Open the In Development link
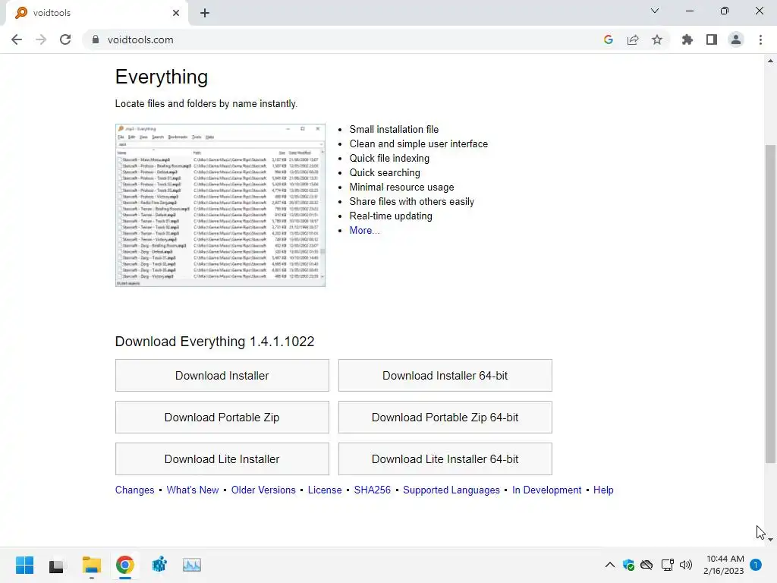Viewport: 777px width, 583px height. click(x=546, y=490)
